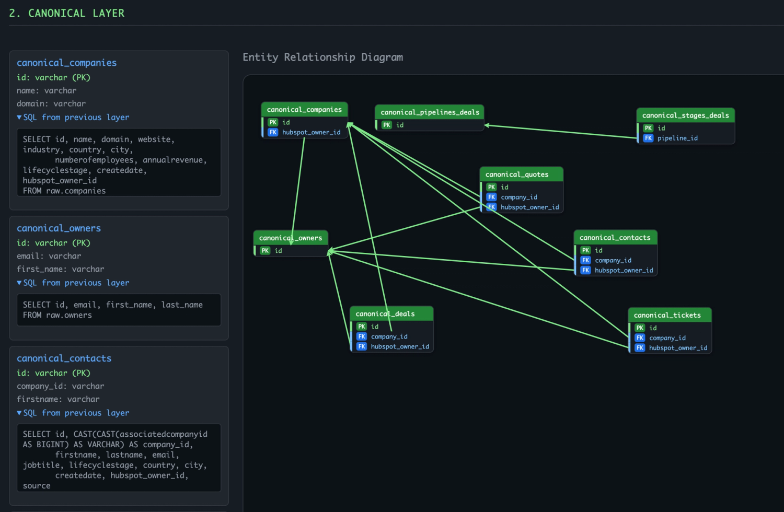Click FK badge beside pipeline_id
The image size is (784, 512).
point(648,138)
